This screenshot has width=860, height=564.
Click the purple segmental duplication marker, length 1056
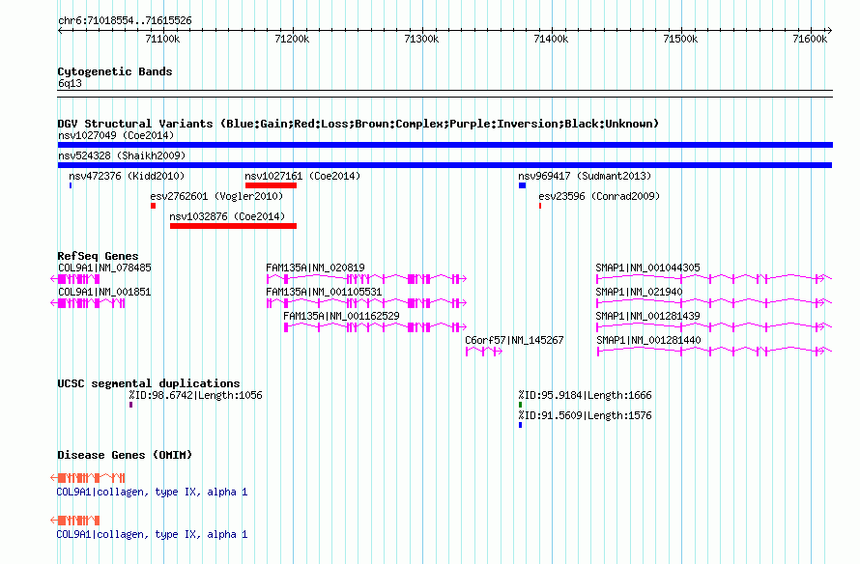(131, 405)
